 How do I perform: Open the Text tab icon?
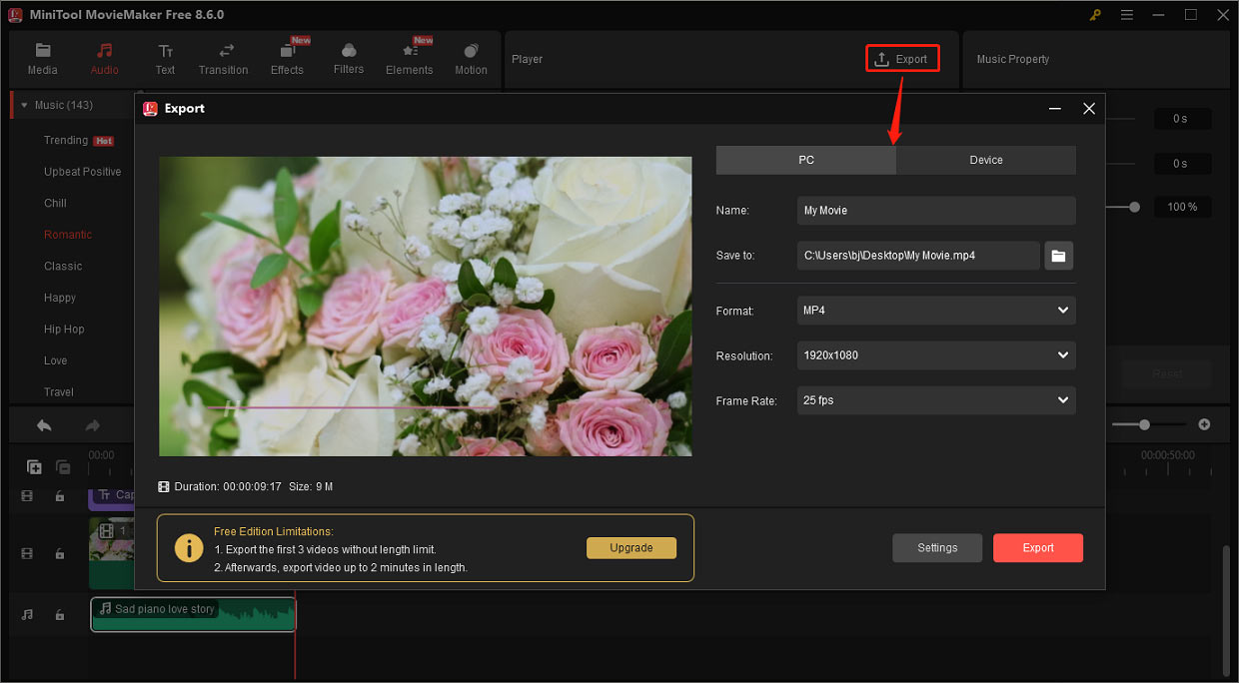click(x=165, y=51)
